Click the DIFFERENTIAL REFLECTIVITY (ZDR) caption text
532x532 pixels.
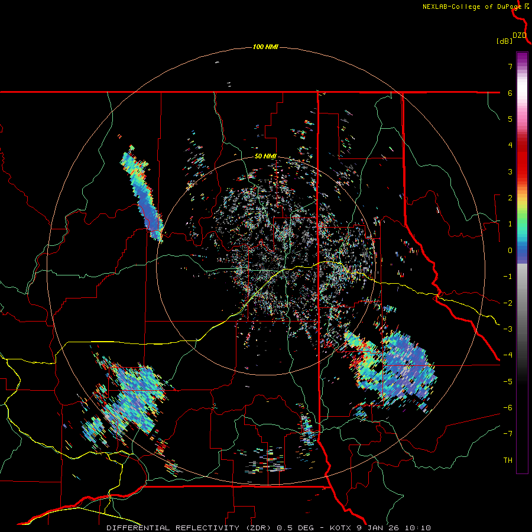pos(188,528)
